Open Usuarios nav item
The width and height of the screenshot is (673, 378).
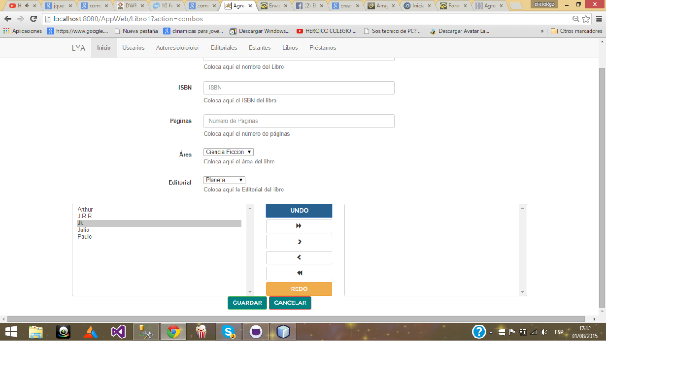pos(134,48)
